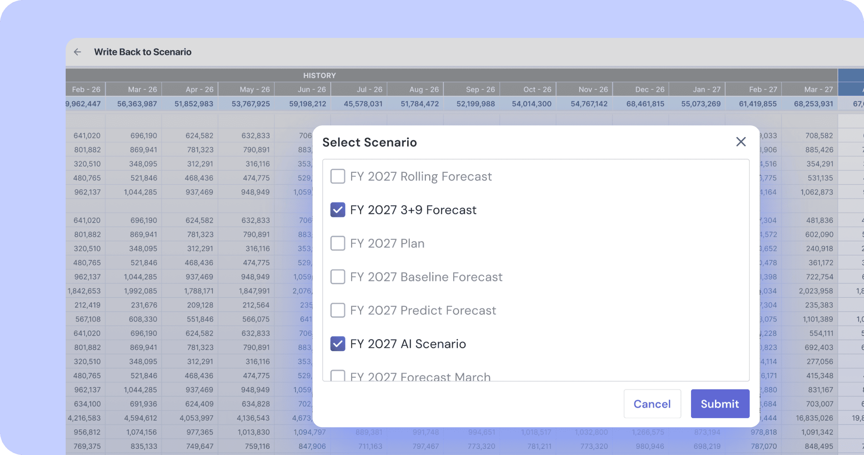Screen dimensions: 864x455
Task: Enable the FY 2027 Plan checkbox
Action: pyautogui.click(x=337, y=244)
